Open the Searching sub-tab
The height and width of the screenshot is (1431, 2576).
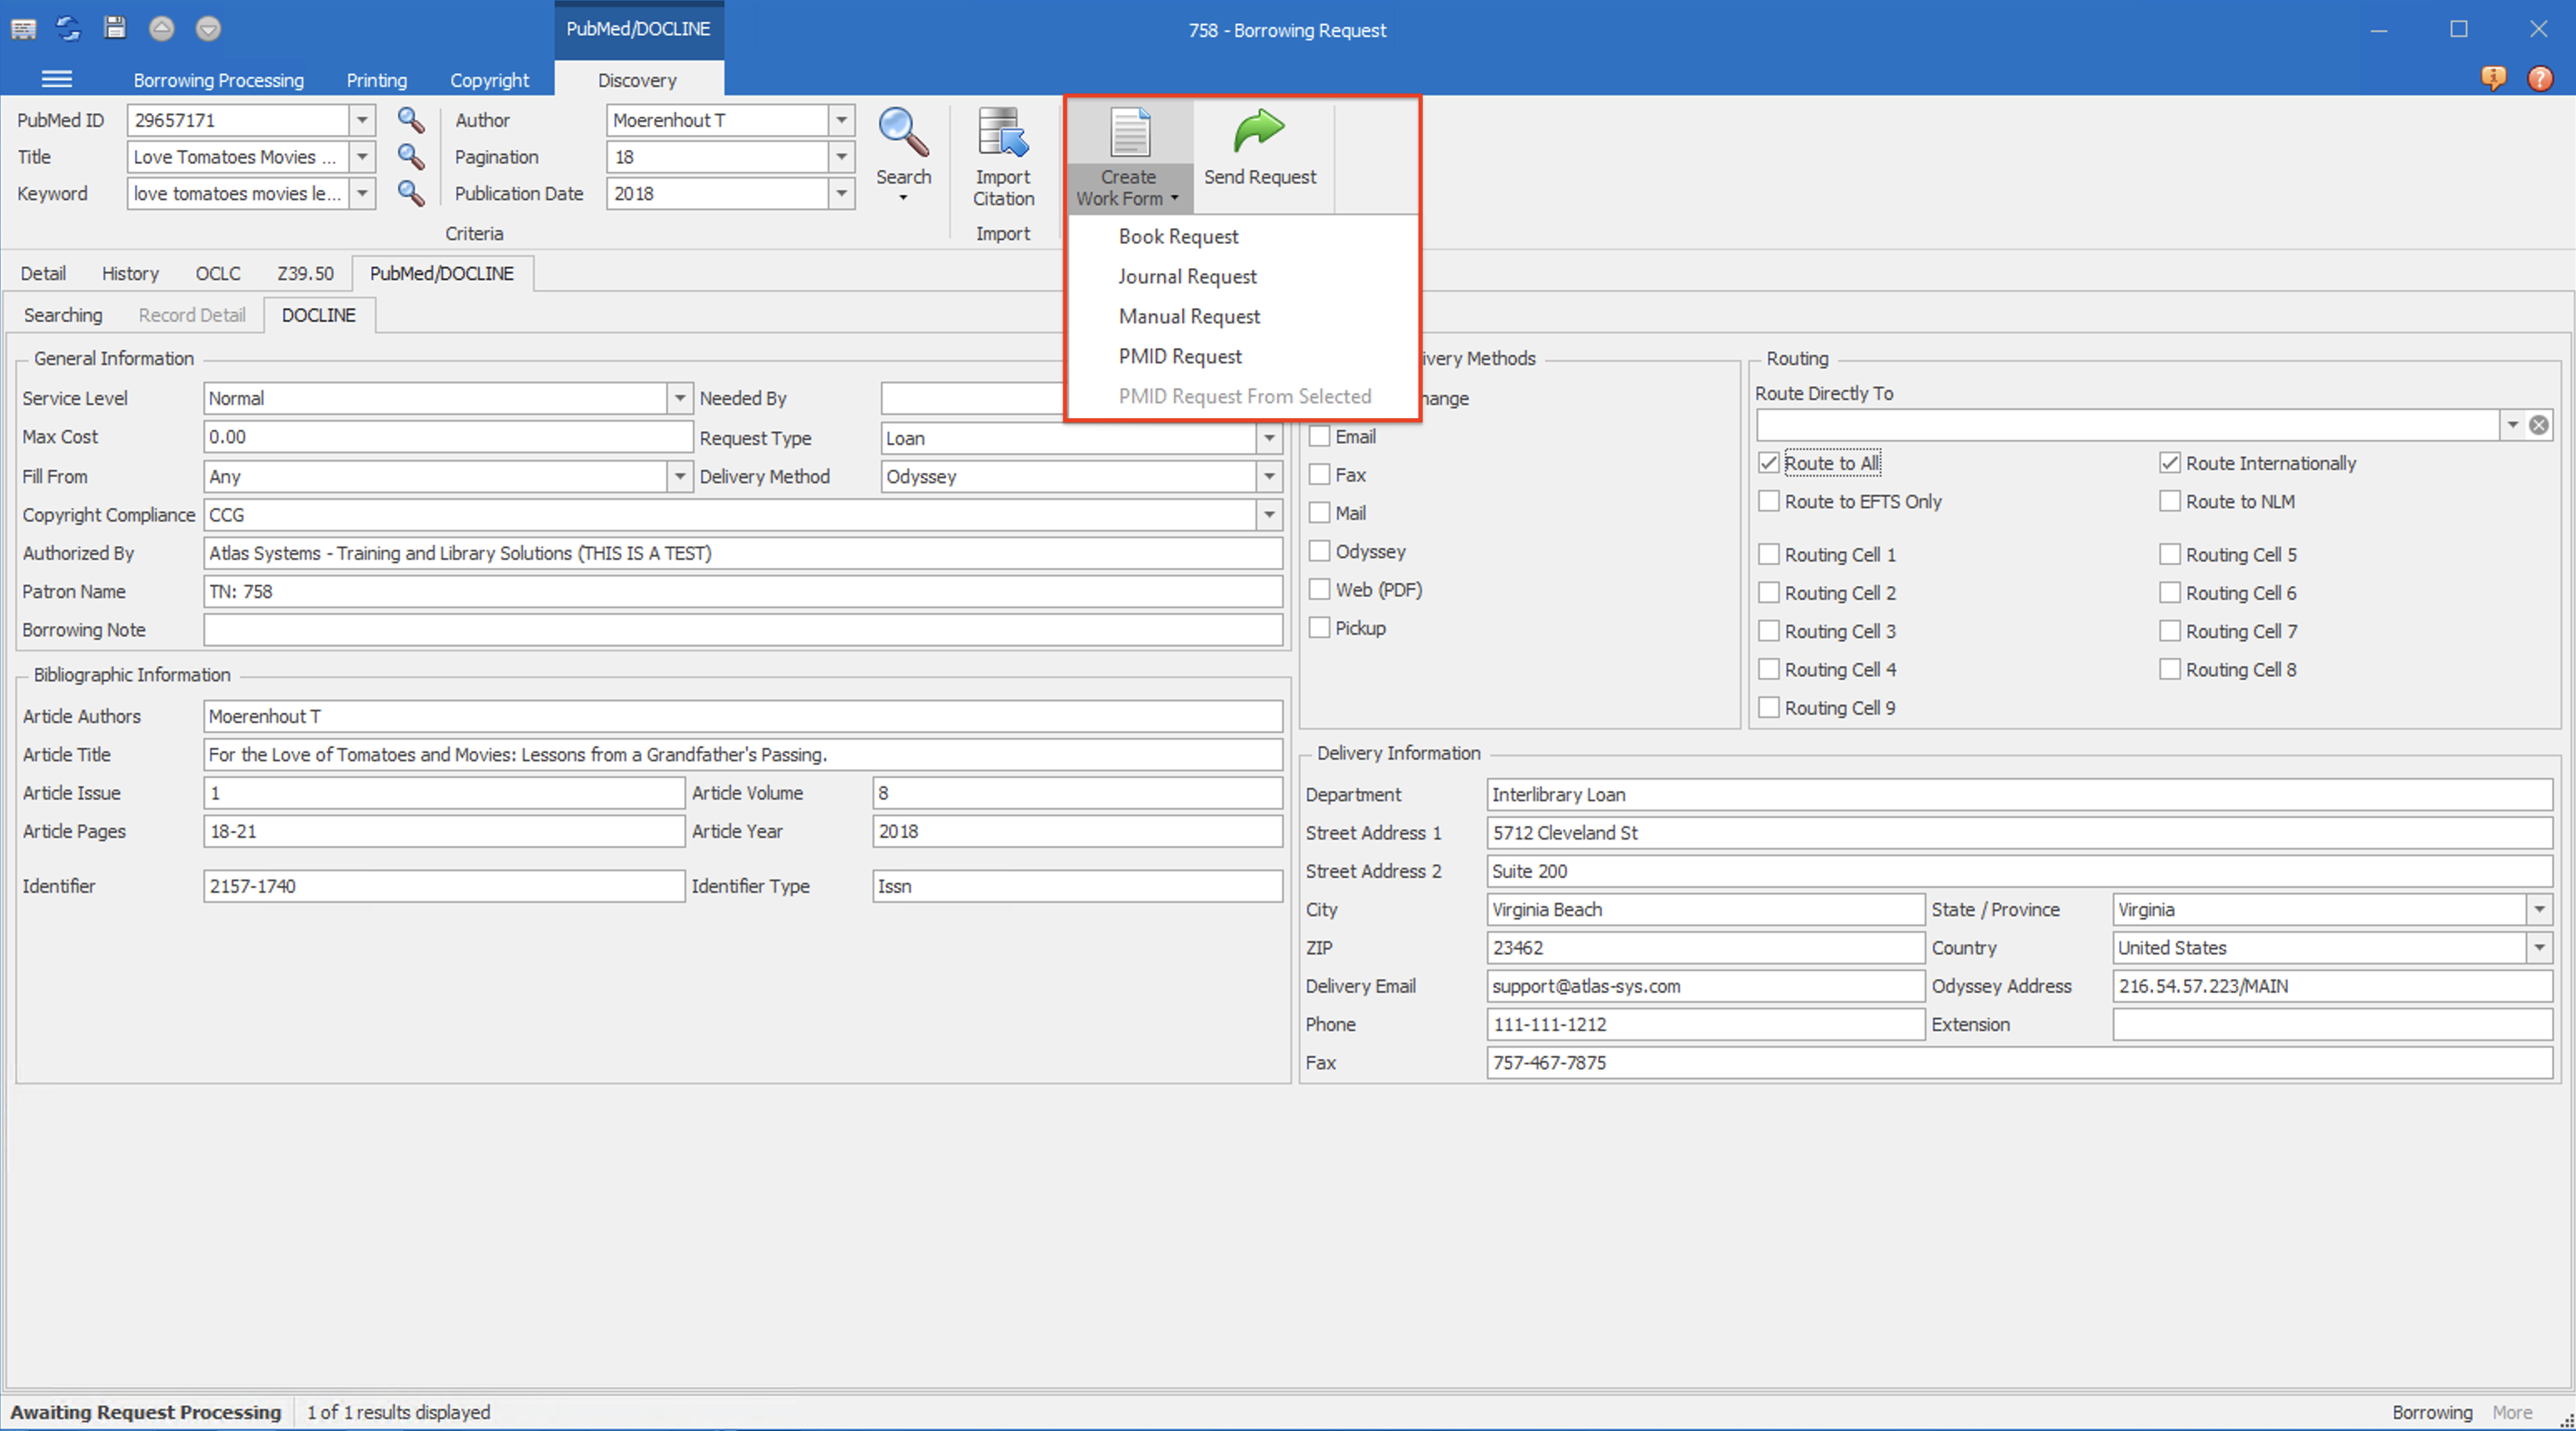63,315
